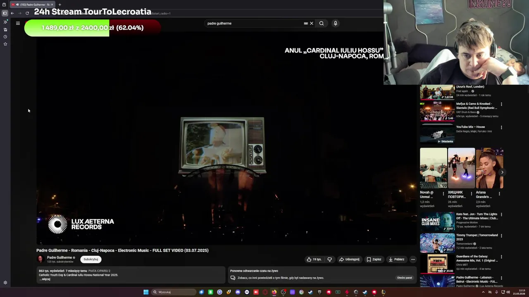Viewport: 529px width, 297px height.
Task: Dislike the video with thumbs-down
Action: (330, 259)
